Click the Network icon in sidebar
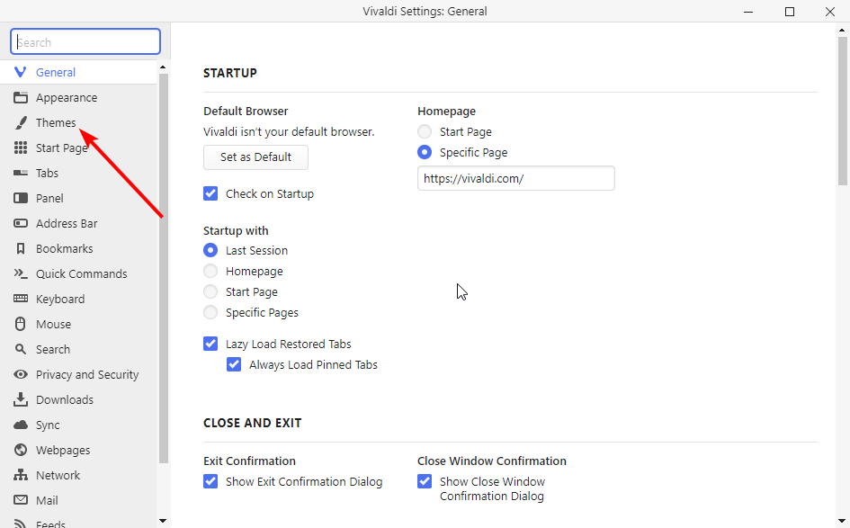 [x=21, y=476]
